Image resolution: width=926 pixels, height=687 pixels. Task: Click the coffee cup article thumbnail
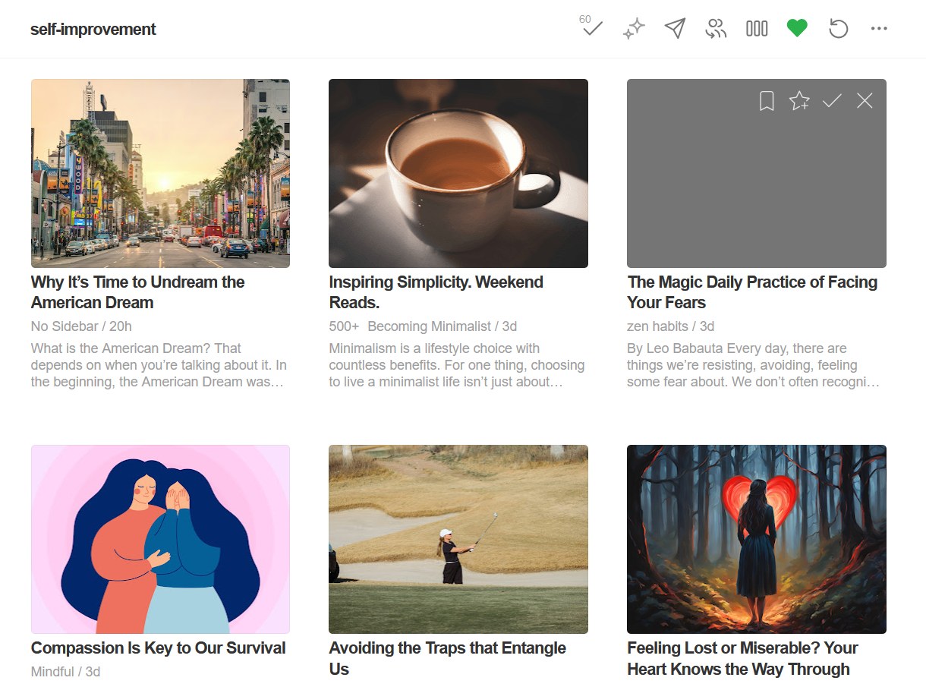tap(458, 173)
